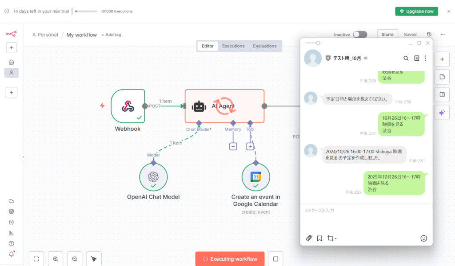Click the Upgrade now button
The image size is (455, 266).
(416, 11)
